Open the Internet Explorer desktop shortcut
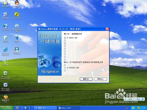147x110 pixels. coord(6,52)
